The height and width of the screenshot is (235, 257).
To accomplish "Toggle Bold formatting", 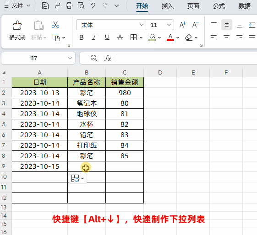I will pos(81,37).
